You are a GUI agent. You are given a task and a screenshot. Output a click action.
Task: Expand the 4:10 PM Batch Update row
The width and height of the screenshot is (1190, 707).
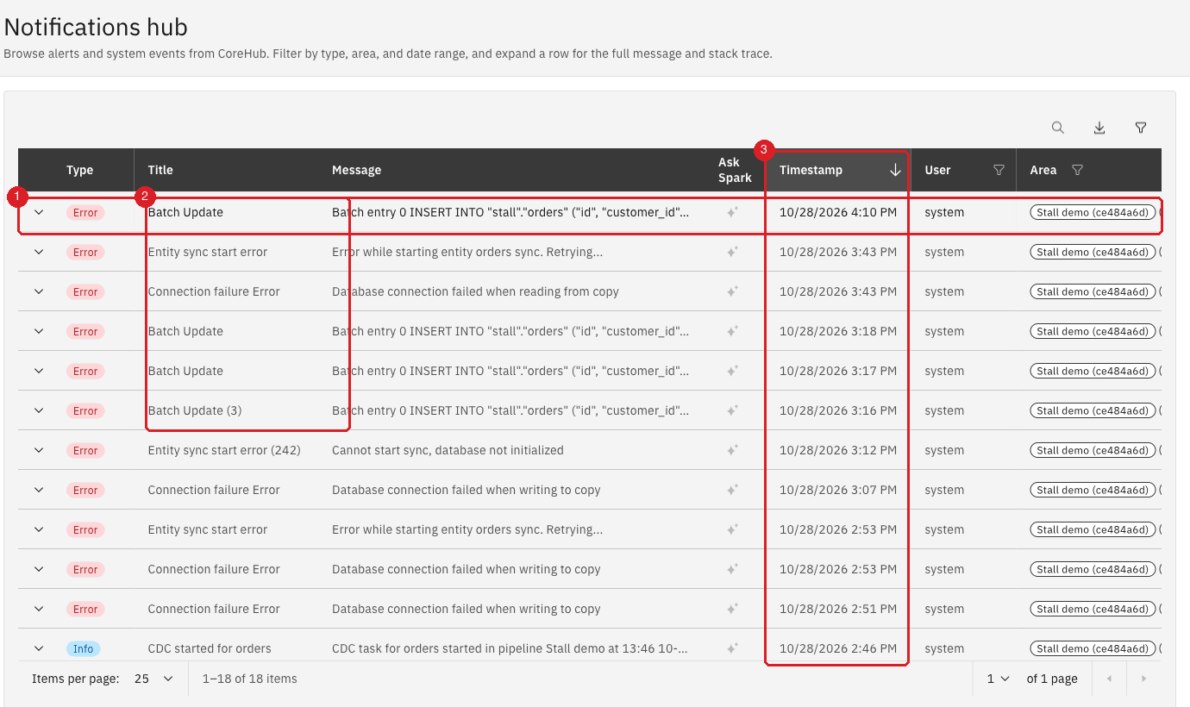[39, 212]
